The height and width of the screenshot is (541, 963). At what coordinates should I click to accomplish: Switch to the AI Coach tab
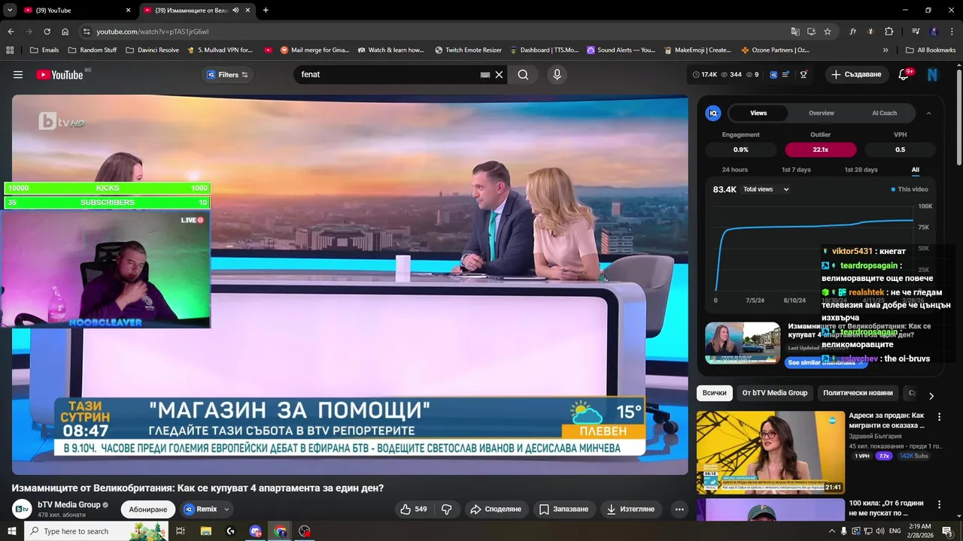[884, 113]
